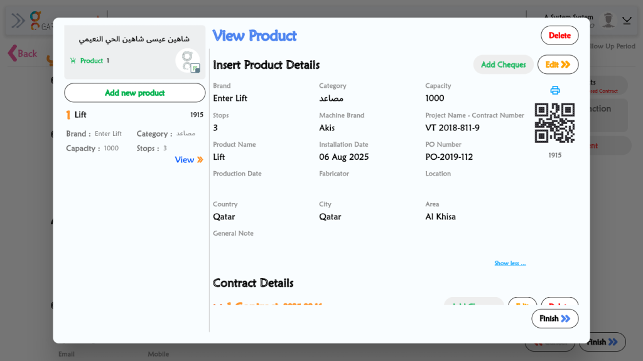This screenshot has height=361, width=643.
Task: Click the Add Cheques button
Action: [503, 65]
